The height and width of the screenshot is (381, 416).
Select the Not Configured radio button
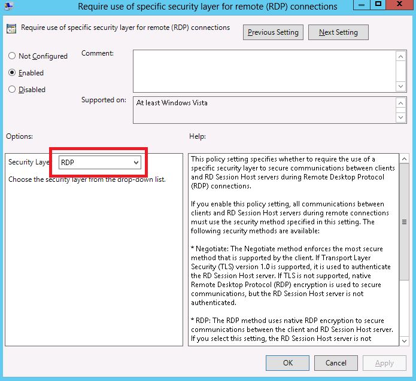13,56
